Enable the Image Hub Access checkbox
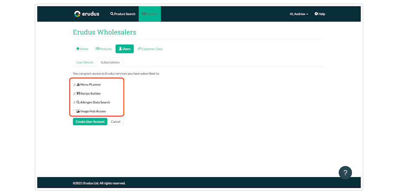 (x=74, y=111)
